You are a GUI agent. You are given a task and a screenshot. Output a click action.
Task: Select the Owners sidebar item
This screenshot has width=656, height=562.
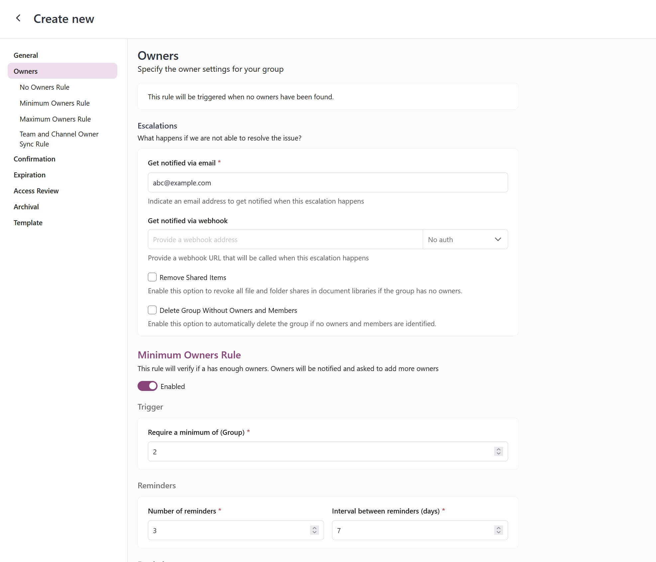coord(26,71)
